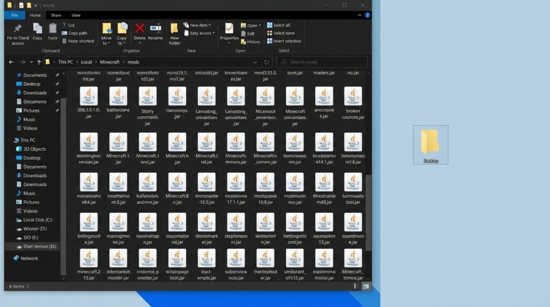The width and height of the screenshot is (550, 307).
Task: Click Invert selection
Action: (x=284, y=41)
